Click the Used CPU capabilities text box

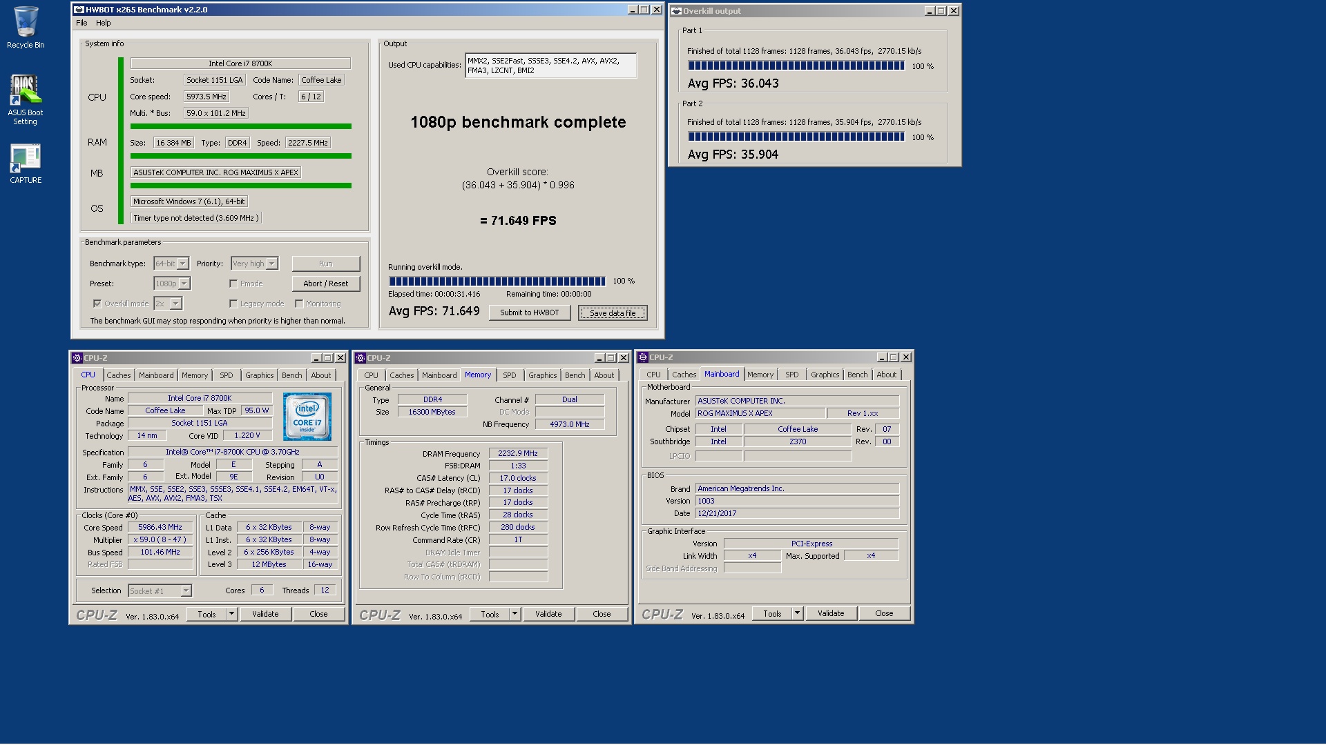550,66
